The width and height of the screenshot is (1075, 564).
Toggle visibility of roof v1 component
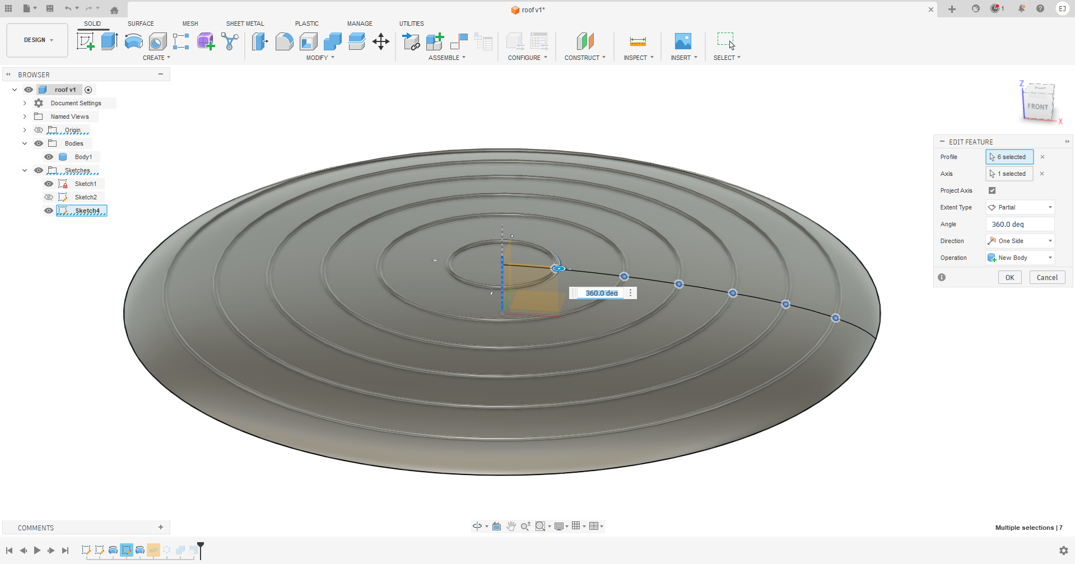coord(29,90)
